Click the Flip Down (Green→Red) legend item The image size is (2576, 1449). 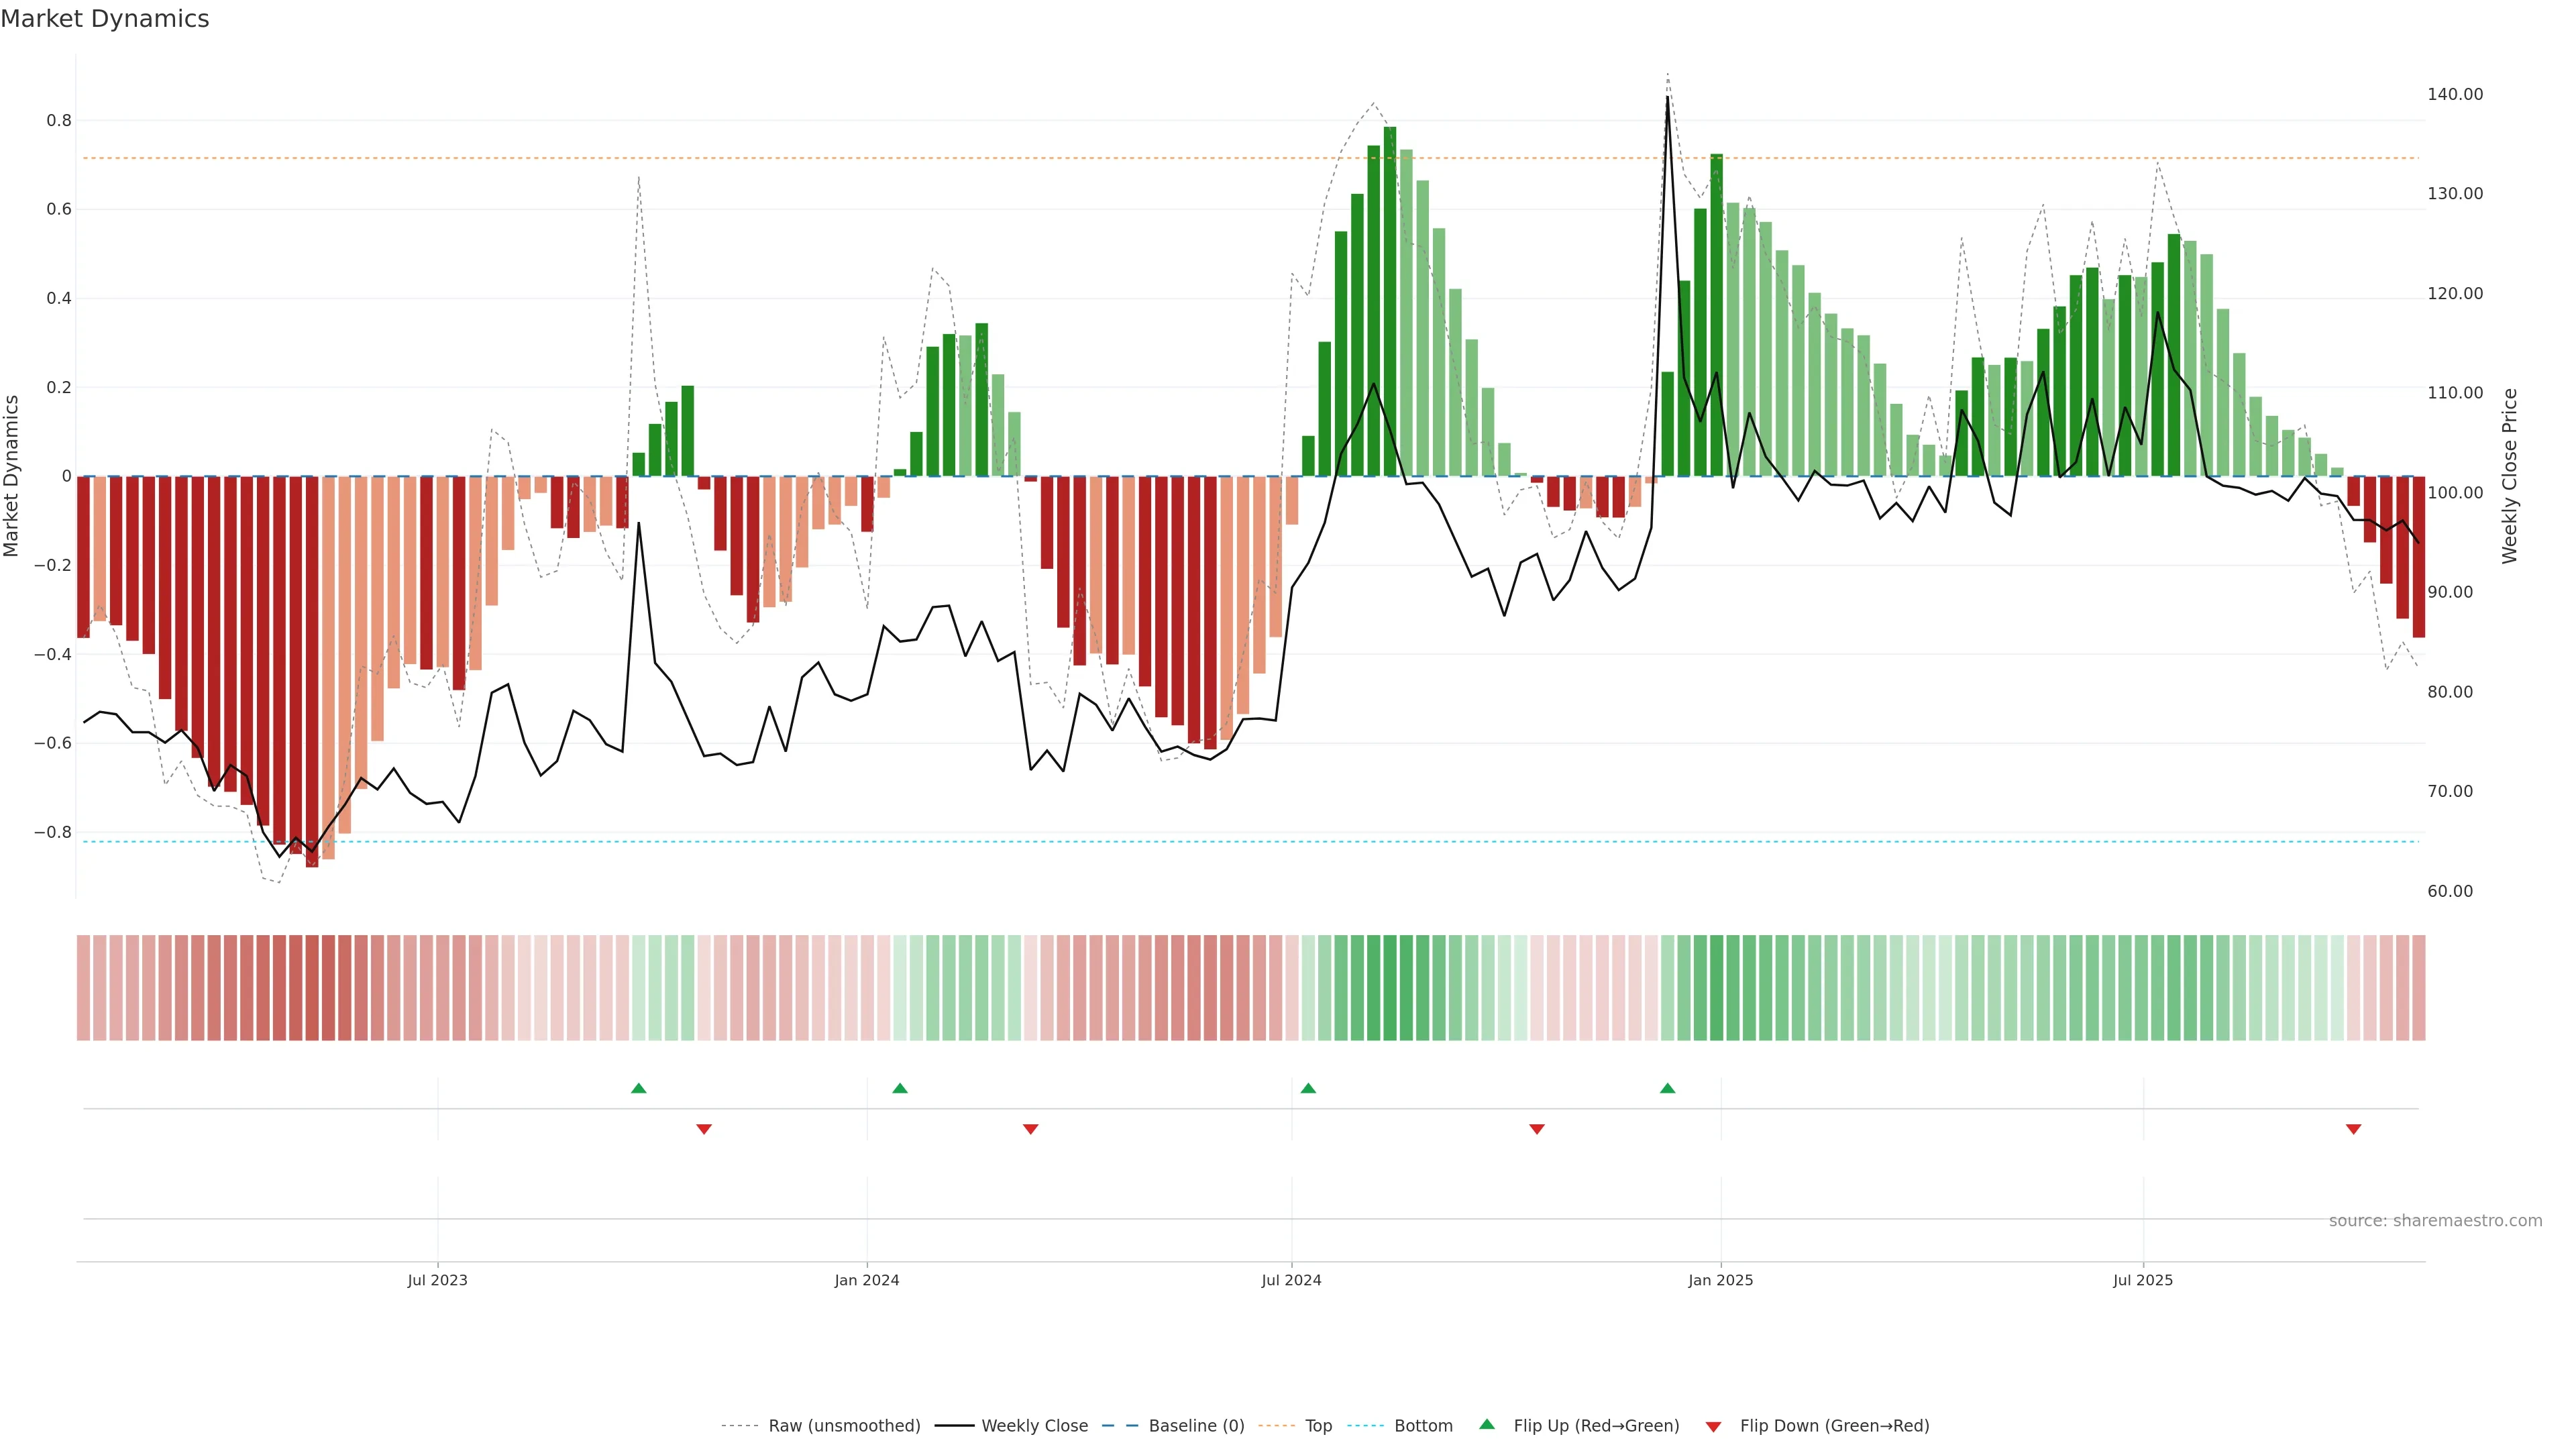point(1834,1426)
